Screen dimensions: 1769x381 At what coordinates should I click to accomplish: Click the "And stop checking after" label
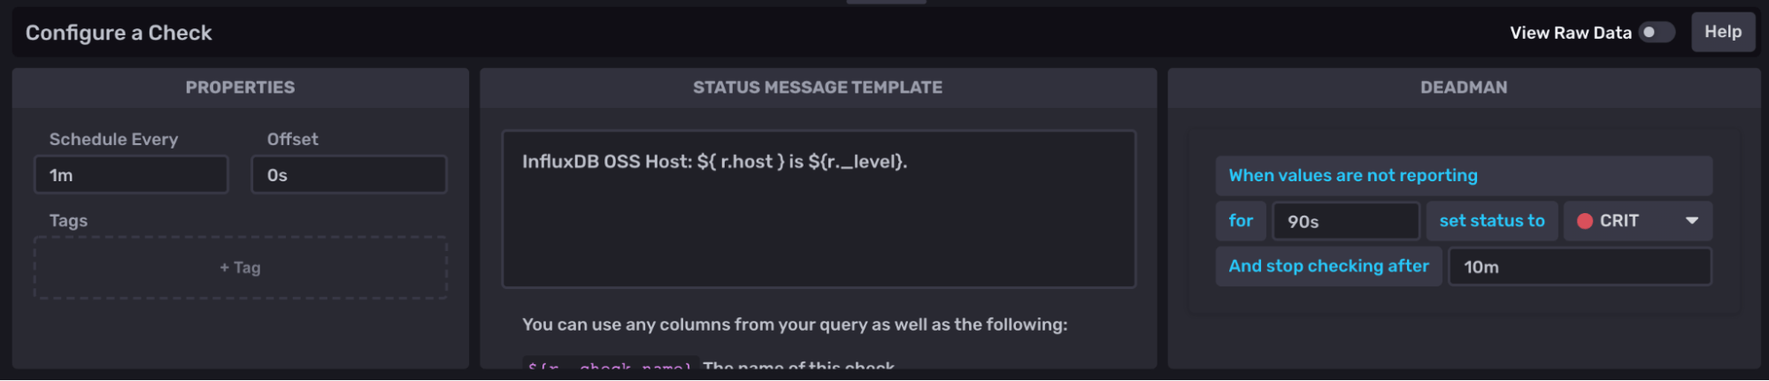[1328, 266]
